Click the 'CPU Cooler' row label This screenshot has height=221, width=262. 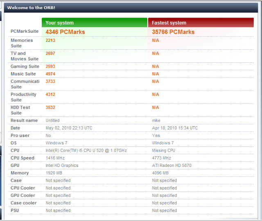tap(23, 188)
